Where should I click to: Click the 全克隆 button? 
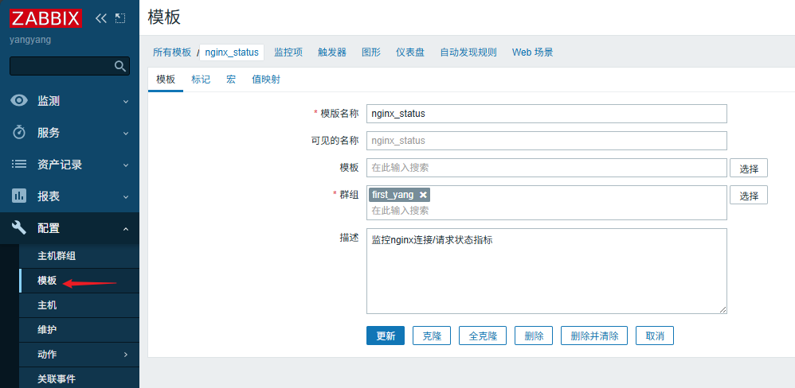[x=483, y=336]
